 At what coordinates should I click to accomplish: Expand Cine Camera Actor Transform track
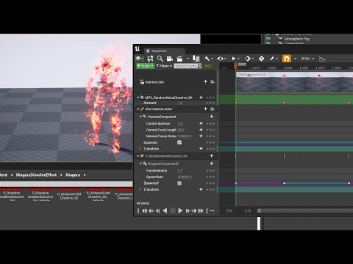140,149
